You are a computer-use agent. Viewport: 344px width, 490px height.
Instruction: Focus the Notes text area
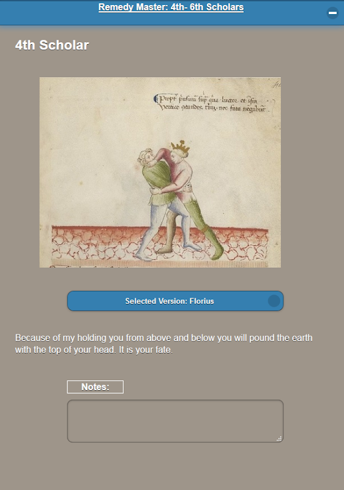coord(176,421)
